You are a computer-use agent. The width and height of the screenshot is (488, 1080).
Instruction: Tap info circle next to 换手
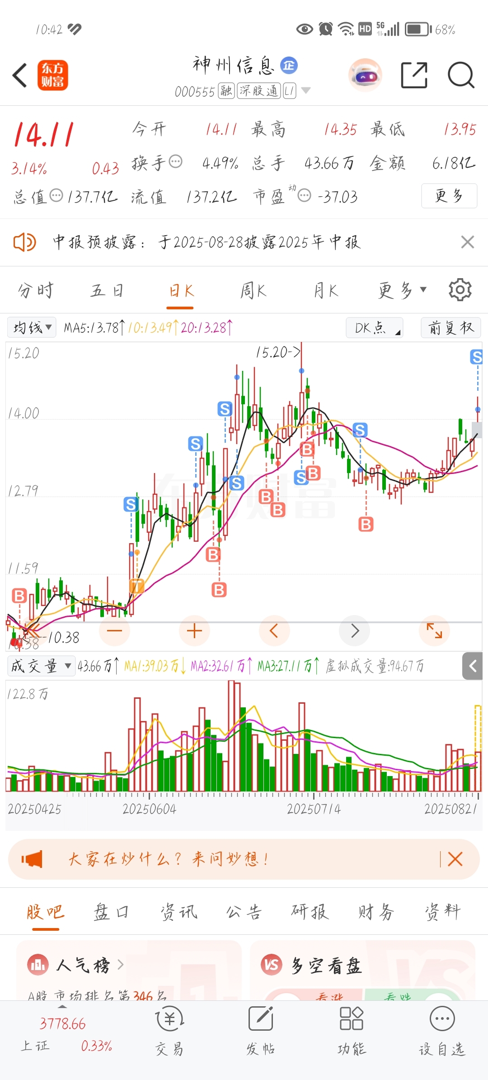(x=175, y=161)
